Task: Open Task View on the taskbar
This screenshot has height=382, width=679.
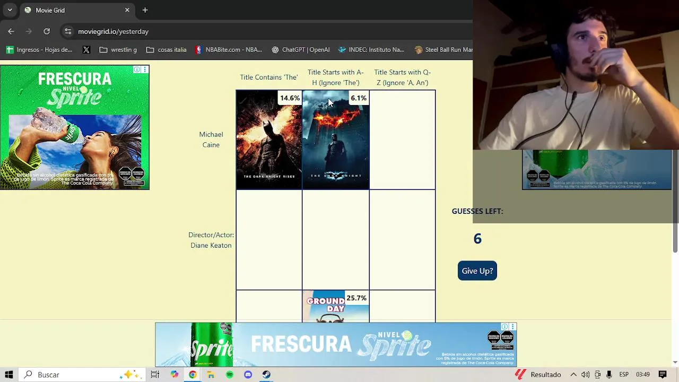Action: click(x=155, y=375)
